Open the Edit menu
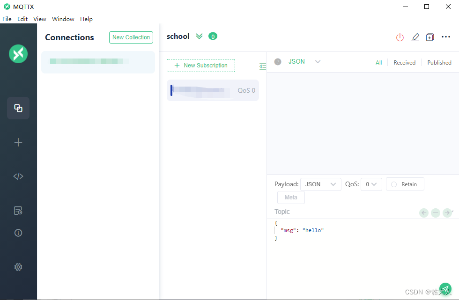 pyautogui.click(x=22, y=19)
